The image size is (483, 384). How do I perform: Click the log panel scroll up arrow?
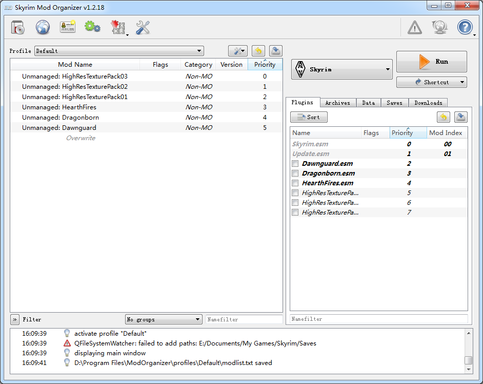[x=469, y=333]
